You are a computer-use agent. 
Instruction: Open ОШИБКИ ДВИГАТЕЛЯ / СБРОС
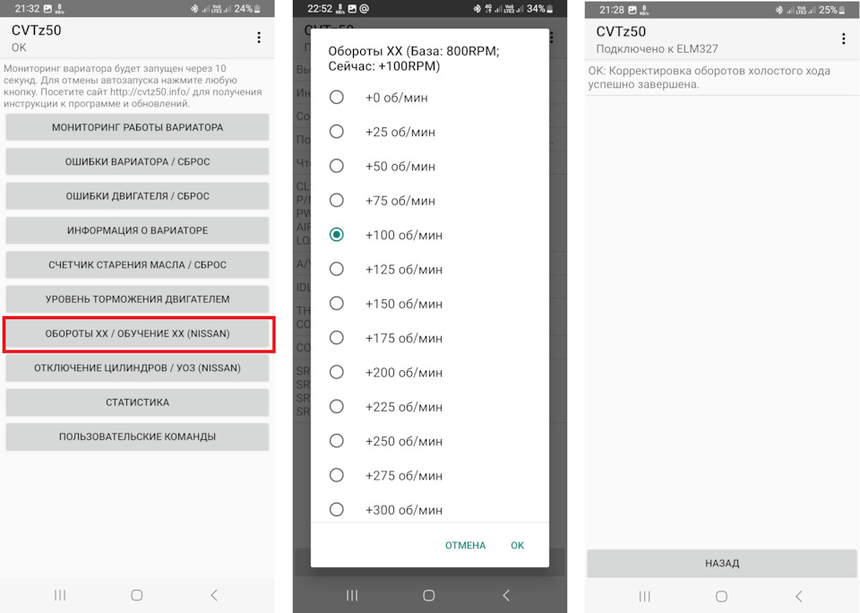click(x=137, y=196)
